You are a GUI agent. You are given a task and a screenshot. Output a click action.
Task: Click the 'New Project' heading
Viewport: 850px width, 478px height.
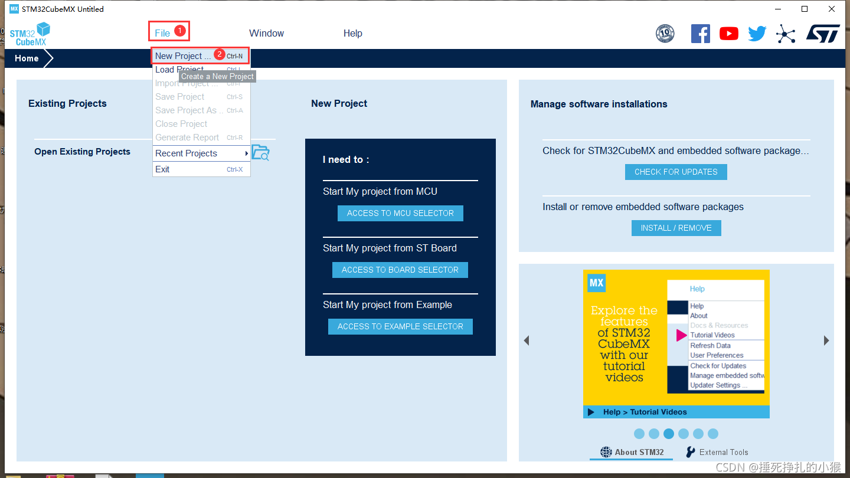tap(339, 103)
